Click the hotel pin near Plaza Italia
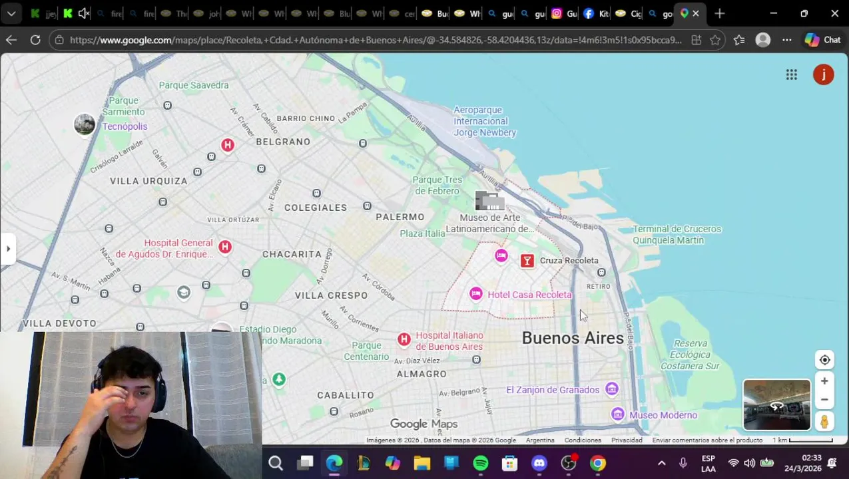849x479 pixels. 501,255
